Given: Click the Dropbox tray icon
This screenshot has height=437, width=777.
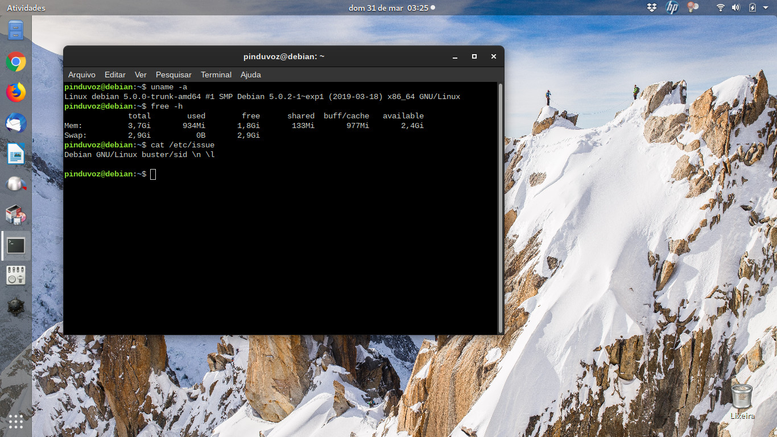Looking at the screenshot, I should pos(652,8).
